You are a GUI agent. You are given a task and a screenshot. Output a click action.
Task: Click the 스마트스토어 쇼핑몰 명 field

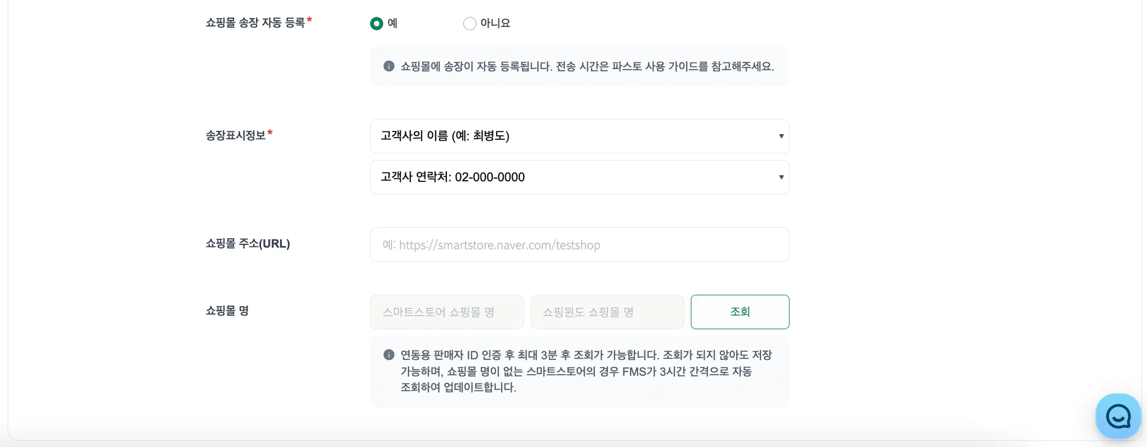pyautogui.click(x=446, y=312)
